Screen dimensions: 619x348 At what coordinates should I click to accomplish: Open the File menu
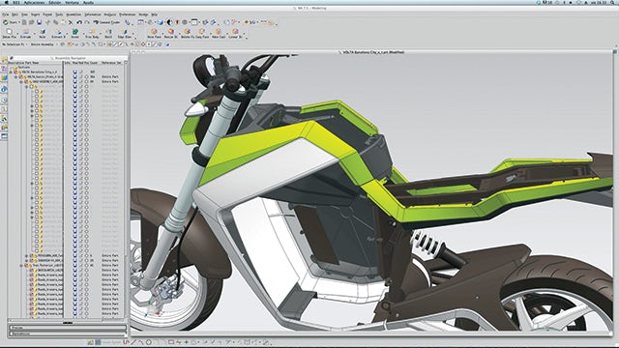[6, 14]
